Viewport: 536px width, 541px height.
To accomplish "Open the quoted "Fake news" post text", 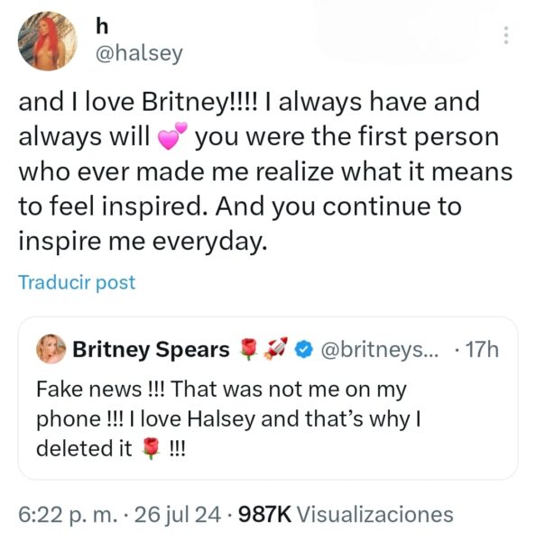I will (229, 418).
